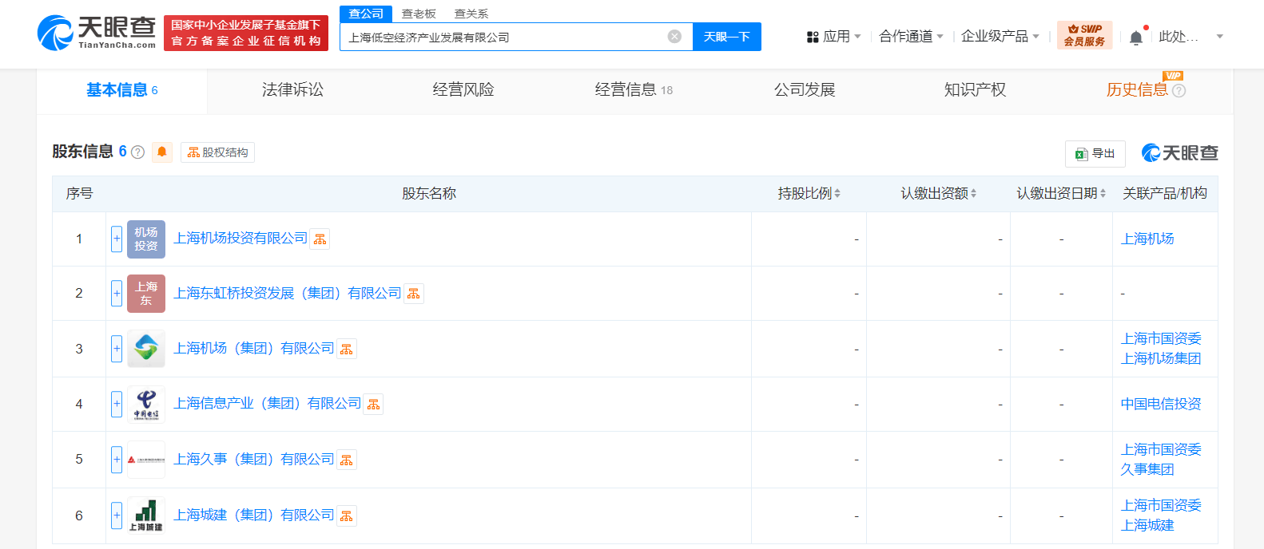The image size is (1264, 549).
Task: Open the user account dropdown 此处…
Action: 1190,37
